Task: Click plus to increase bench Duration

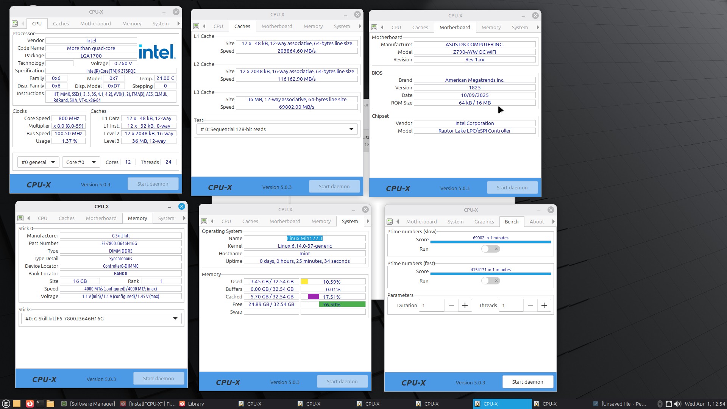Action: [x=465, y=305]
